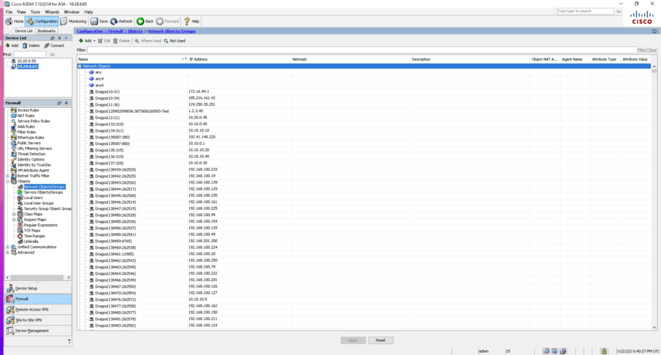Click the Configuration breadcrumb link

[x=90, y=31]
